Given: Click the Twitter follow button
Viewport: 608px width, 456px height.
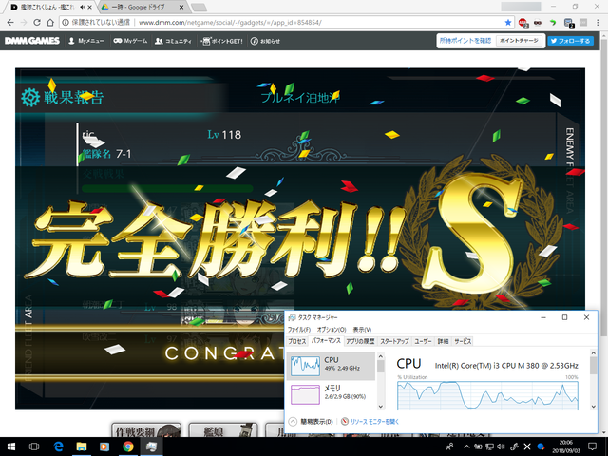Looking at the screenshot, I should 570,41.
